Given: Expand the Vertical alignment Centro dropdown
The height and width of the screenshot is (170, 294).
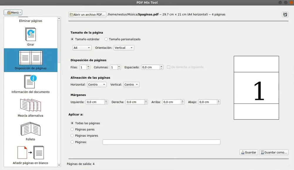Looking at the screenshot, I should click(x=131, y=85).
